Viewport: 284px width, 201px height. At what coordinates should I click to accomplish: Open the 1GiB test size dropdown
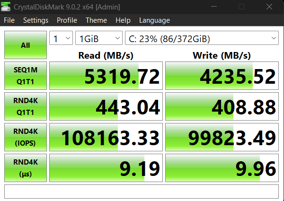coord(99,38)
